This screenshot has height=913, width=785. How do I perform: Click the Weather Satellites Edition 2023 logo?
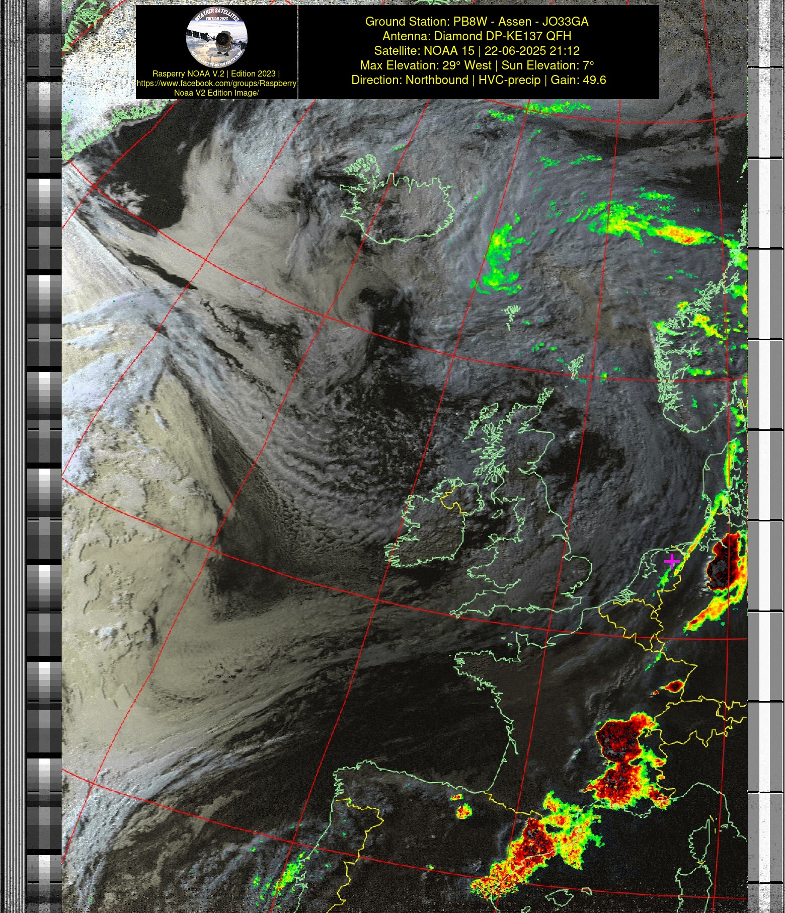pos(216,38)
